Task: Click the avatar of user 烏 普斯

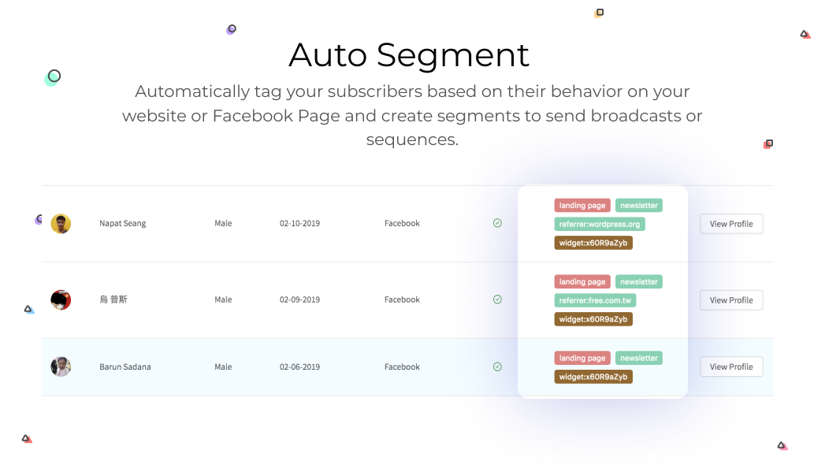Action: click(x=61, y=300)
